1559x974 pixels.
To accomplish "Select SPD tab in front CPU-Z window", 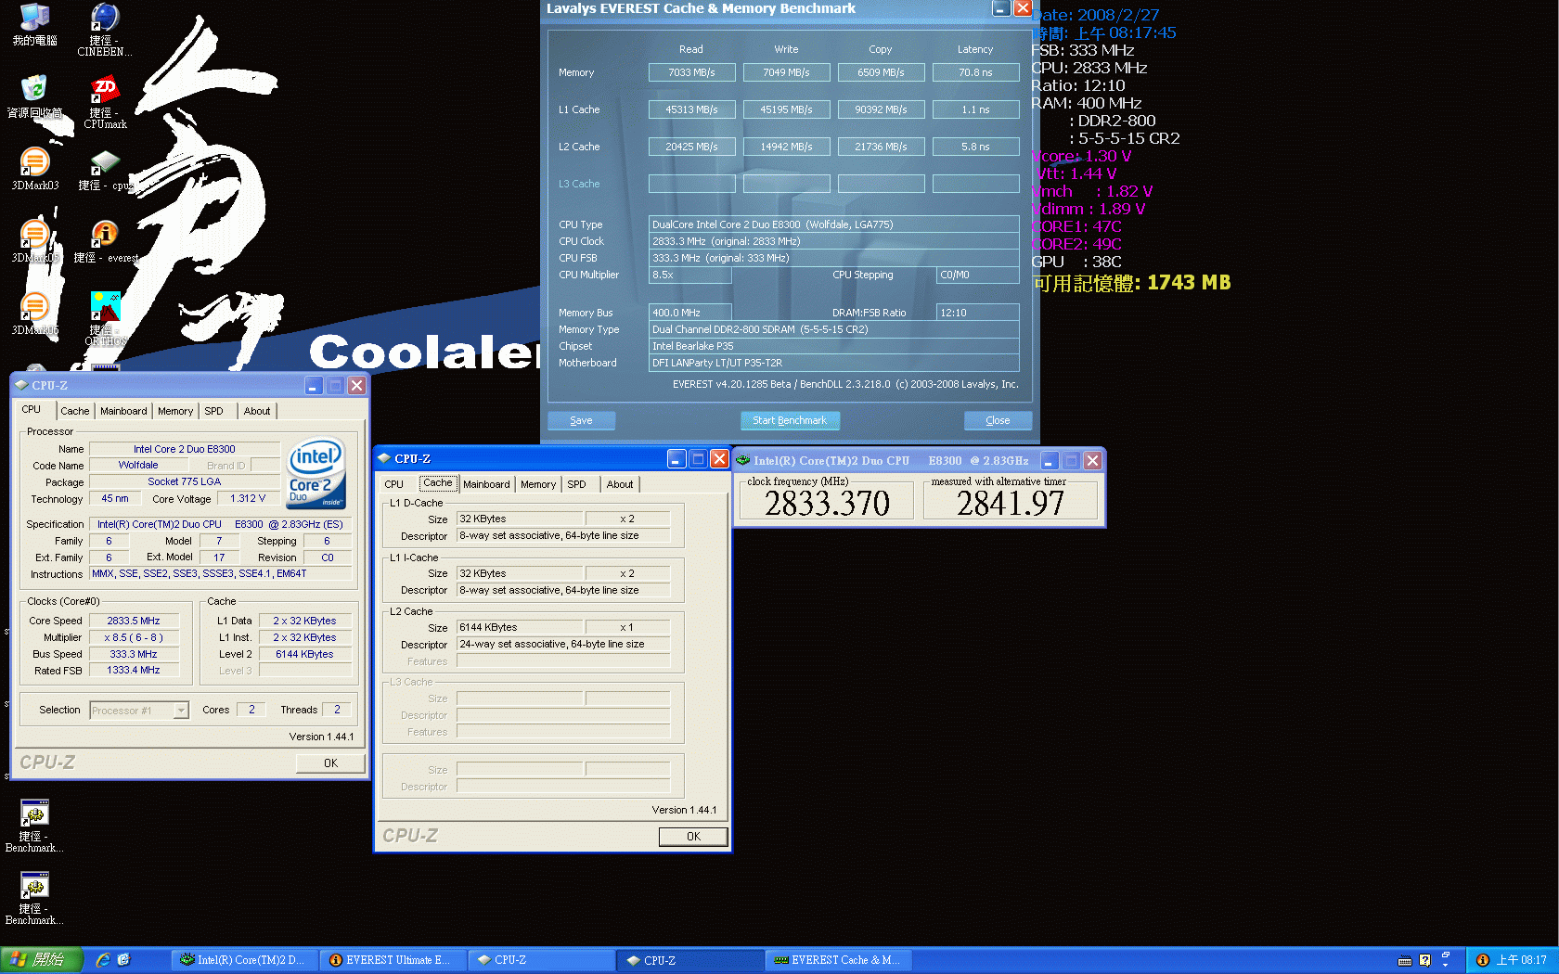I will 577,484.
